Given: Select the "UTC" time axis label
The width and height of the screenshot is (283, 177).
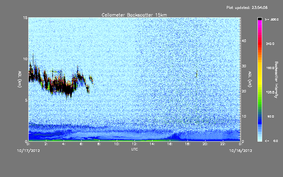Looking at the screenshot, I should pos(134,149).
